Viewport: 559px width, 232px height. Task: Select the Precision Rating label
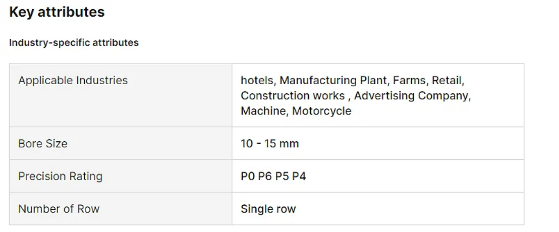[60, 177]
